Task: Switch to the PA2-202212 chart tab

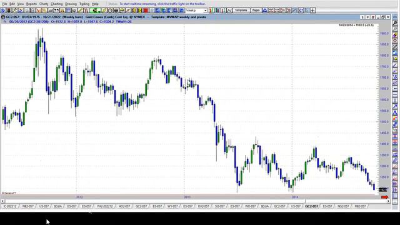Action: click(x=105, y=206)
